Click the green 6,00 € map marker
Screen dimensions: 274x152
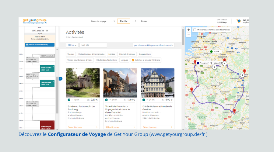pyautogui.click(x=211, y=52)
